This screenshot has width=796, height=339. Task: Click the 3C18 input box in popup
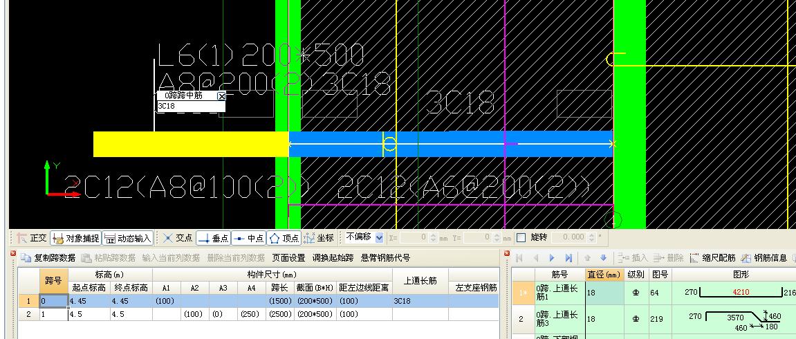(x=191, y=106)
